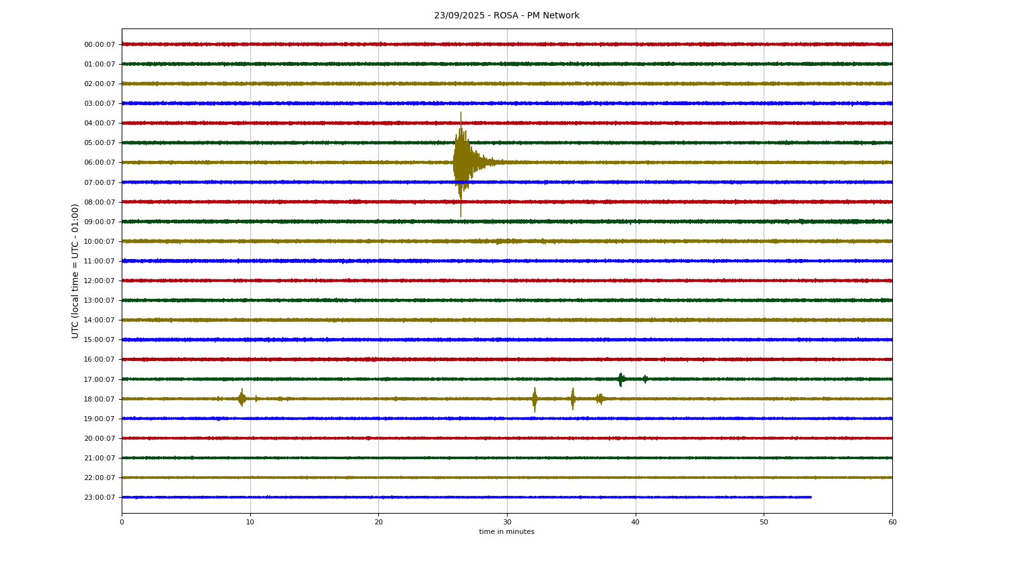Click the x-axis tick label 30
Image resolution: width=1014 pixels, height=570 pixels.
(x=507, y=522)
